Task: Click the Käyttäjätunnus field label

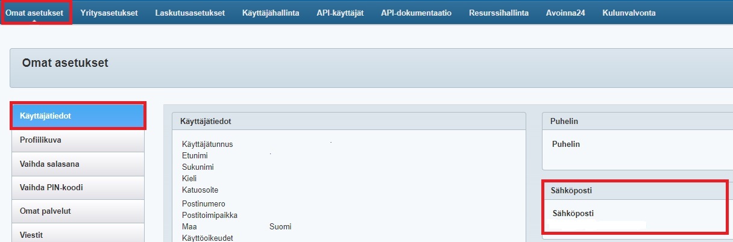Action: (207, 144)
